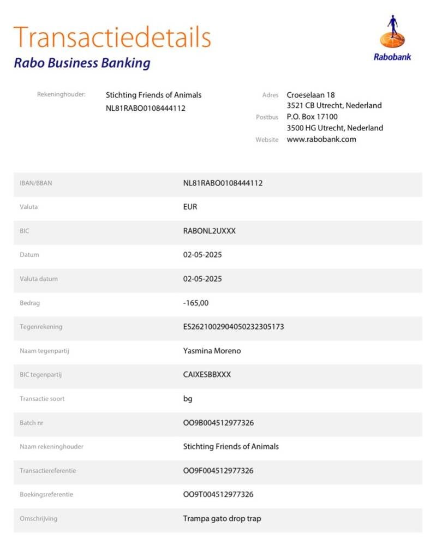The height and width of the screenshot is (545, 436).
Task: Click the IBAN/BBAN row value
Action: point(223,183)
